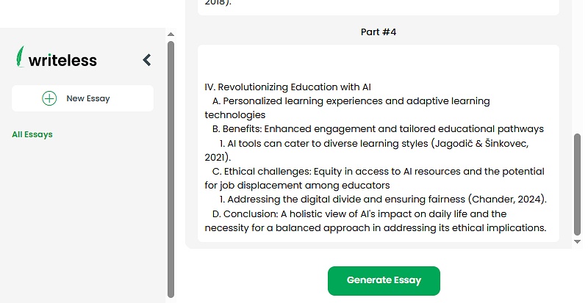
Task: Place cursor on 'A. Personalized learning experiences' line
Action: point(356,101)
